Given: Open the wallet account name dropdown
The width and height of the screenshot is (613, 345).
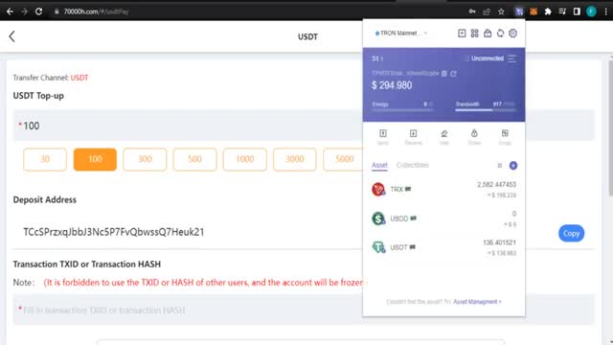Looking at the screenshot, I should pos(377,58).
